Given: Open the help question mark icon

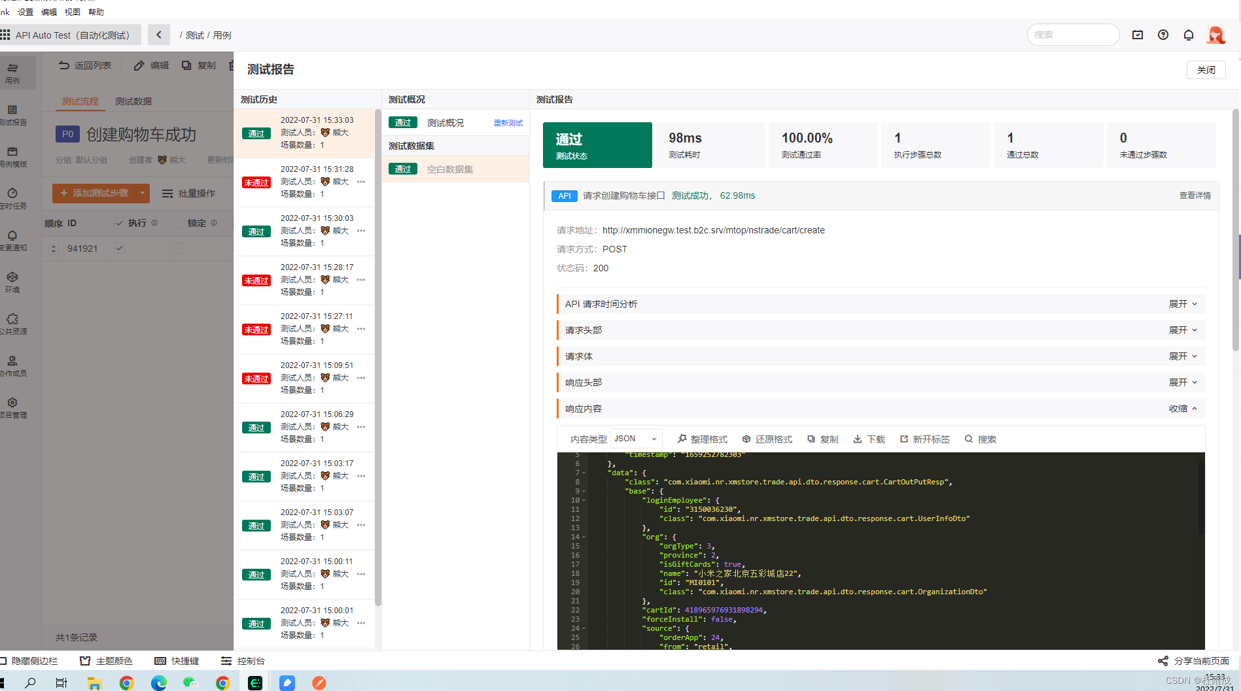Looking at the screenshot, I should click(1163, 35).
